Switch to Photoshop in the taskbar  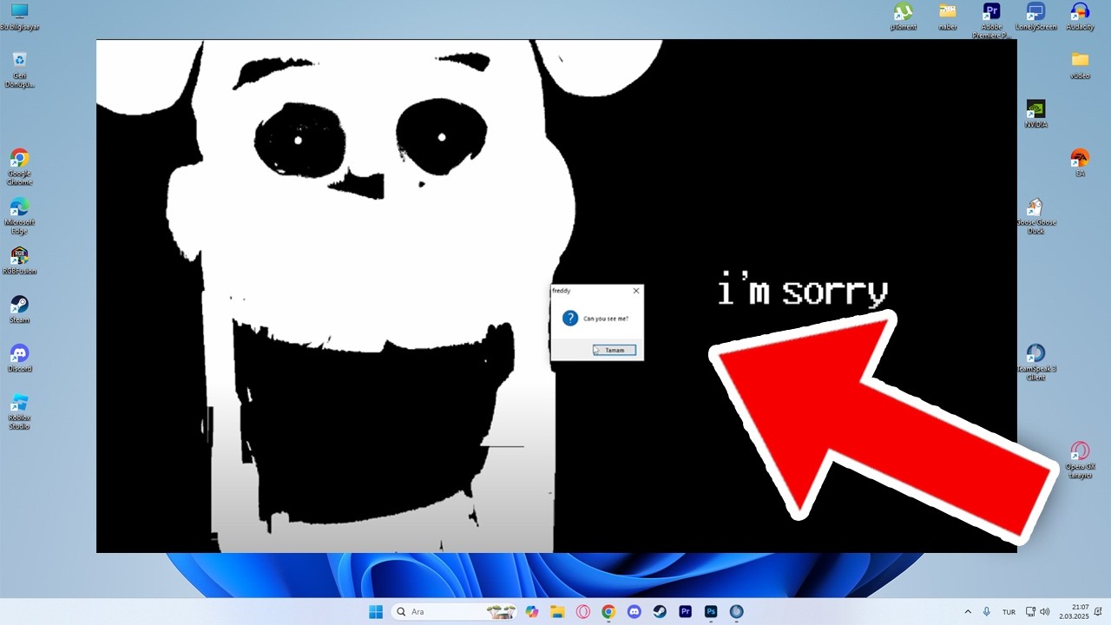point(711,612)
